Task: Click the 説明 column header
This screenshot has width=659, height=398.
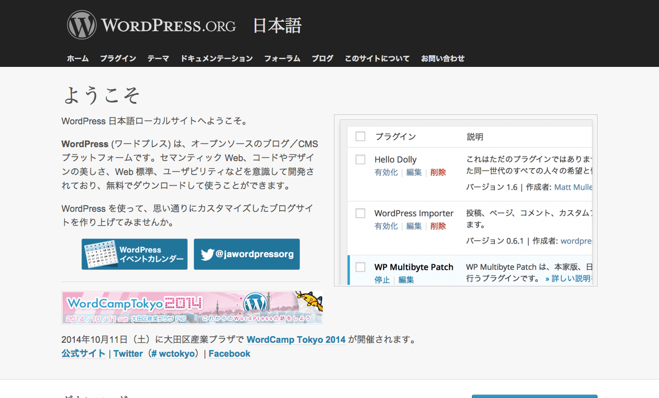Action: pos(475,137)
